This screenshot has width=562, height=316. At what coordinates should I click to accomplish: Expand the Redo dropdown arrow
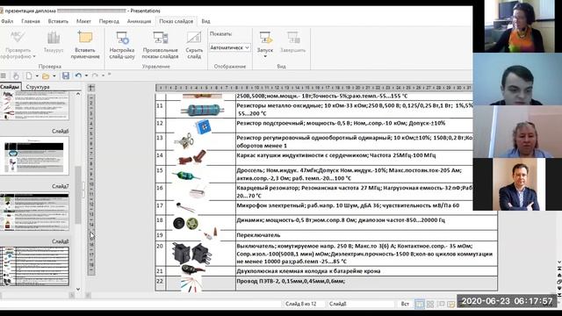[x=103, y=75]
